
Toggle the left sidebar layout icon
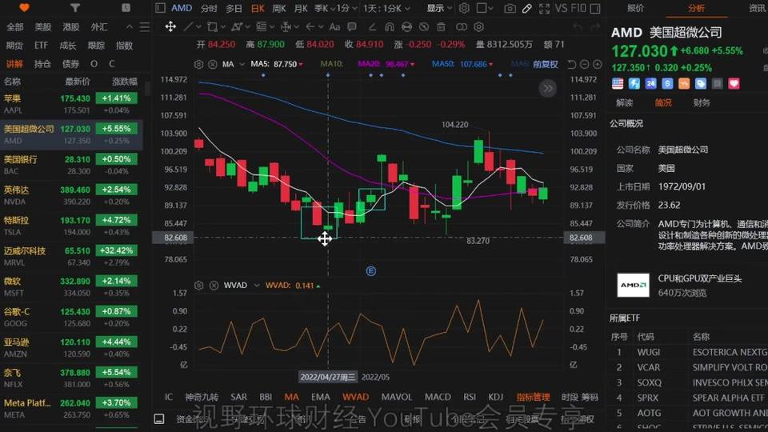click(x=160, y=8)
